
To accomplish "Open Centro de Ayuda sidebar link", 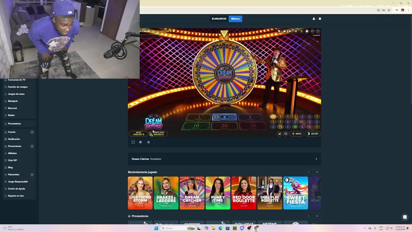I will pyautogui.click(x=16, y=188).
